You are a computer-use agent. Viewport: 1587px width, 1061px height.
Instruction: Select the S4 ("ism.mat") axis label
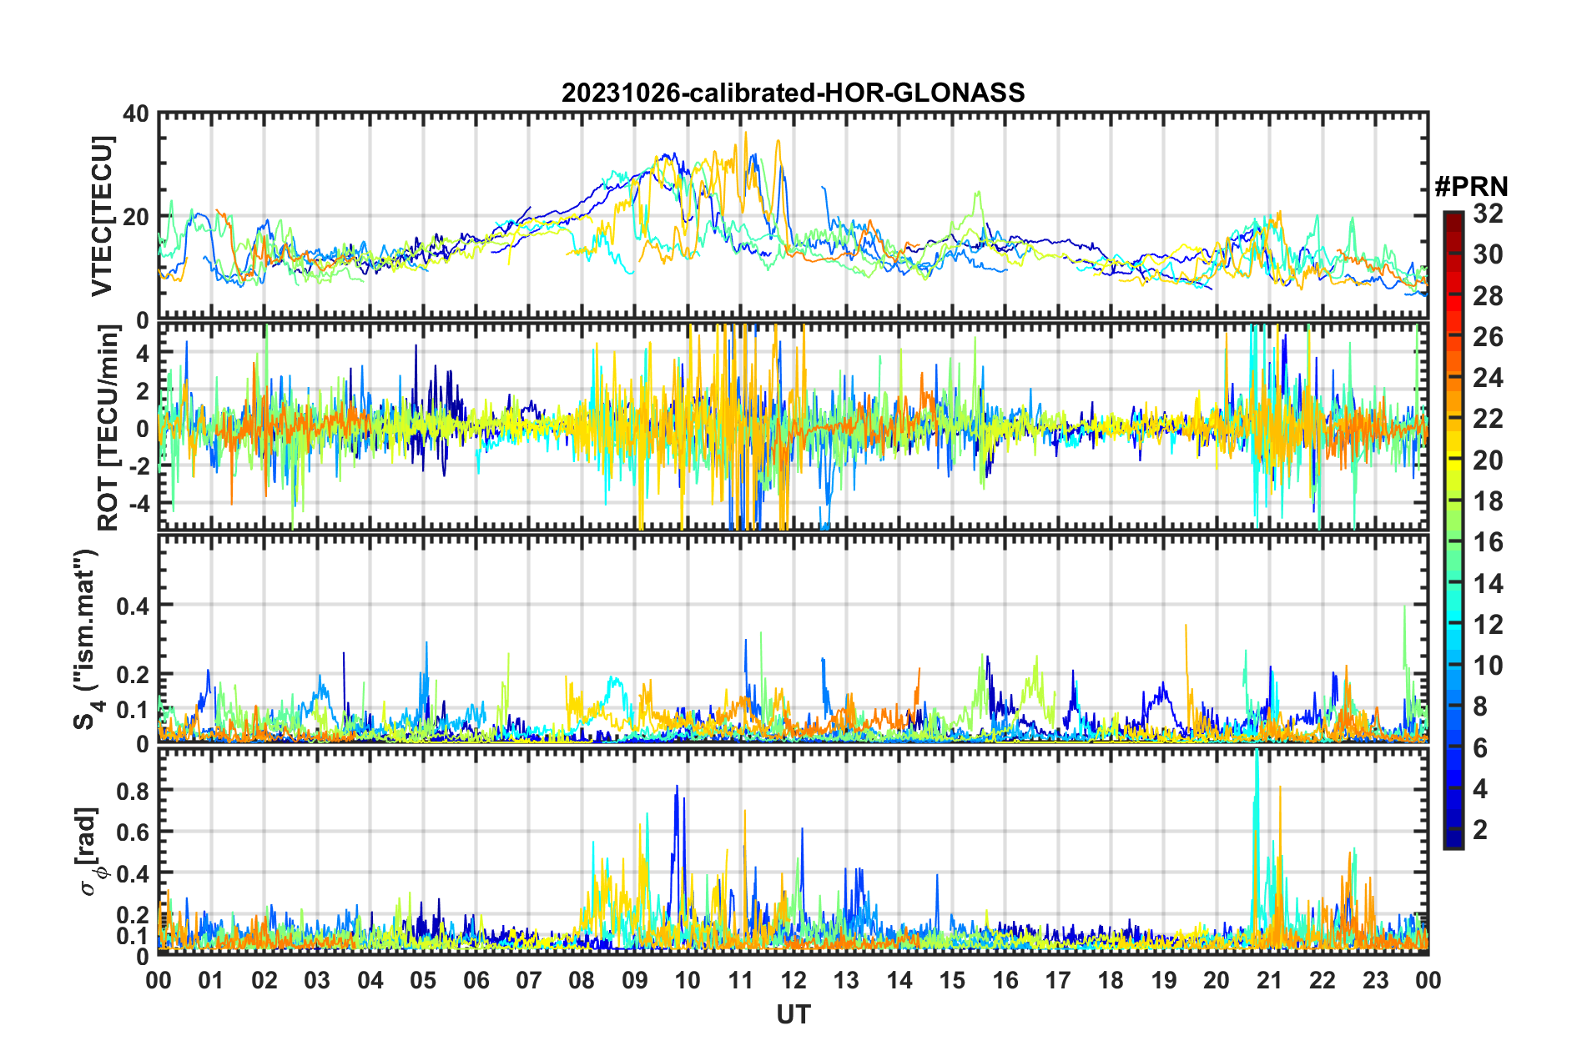[86, 640]
